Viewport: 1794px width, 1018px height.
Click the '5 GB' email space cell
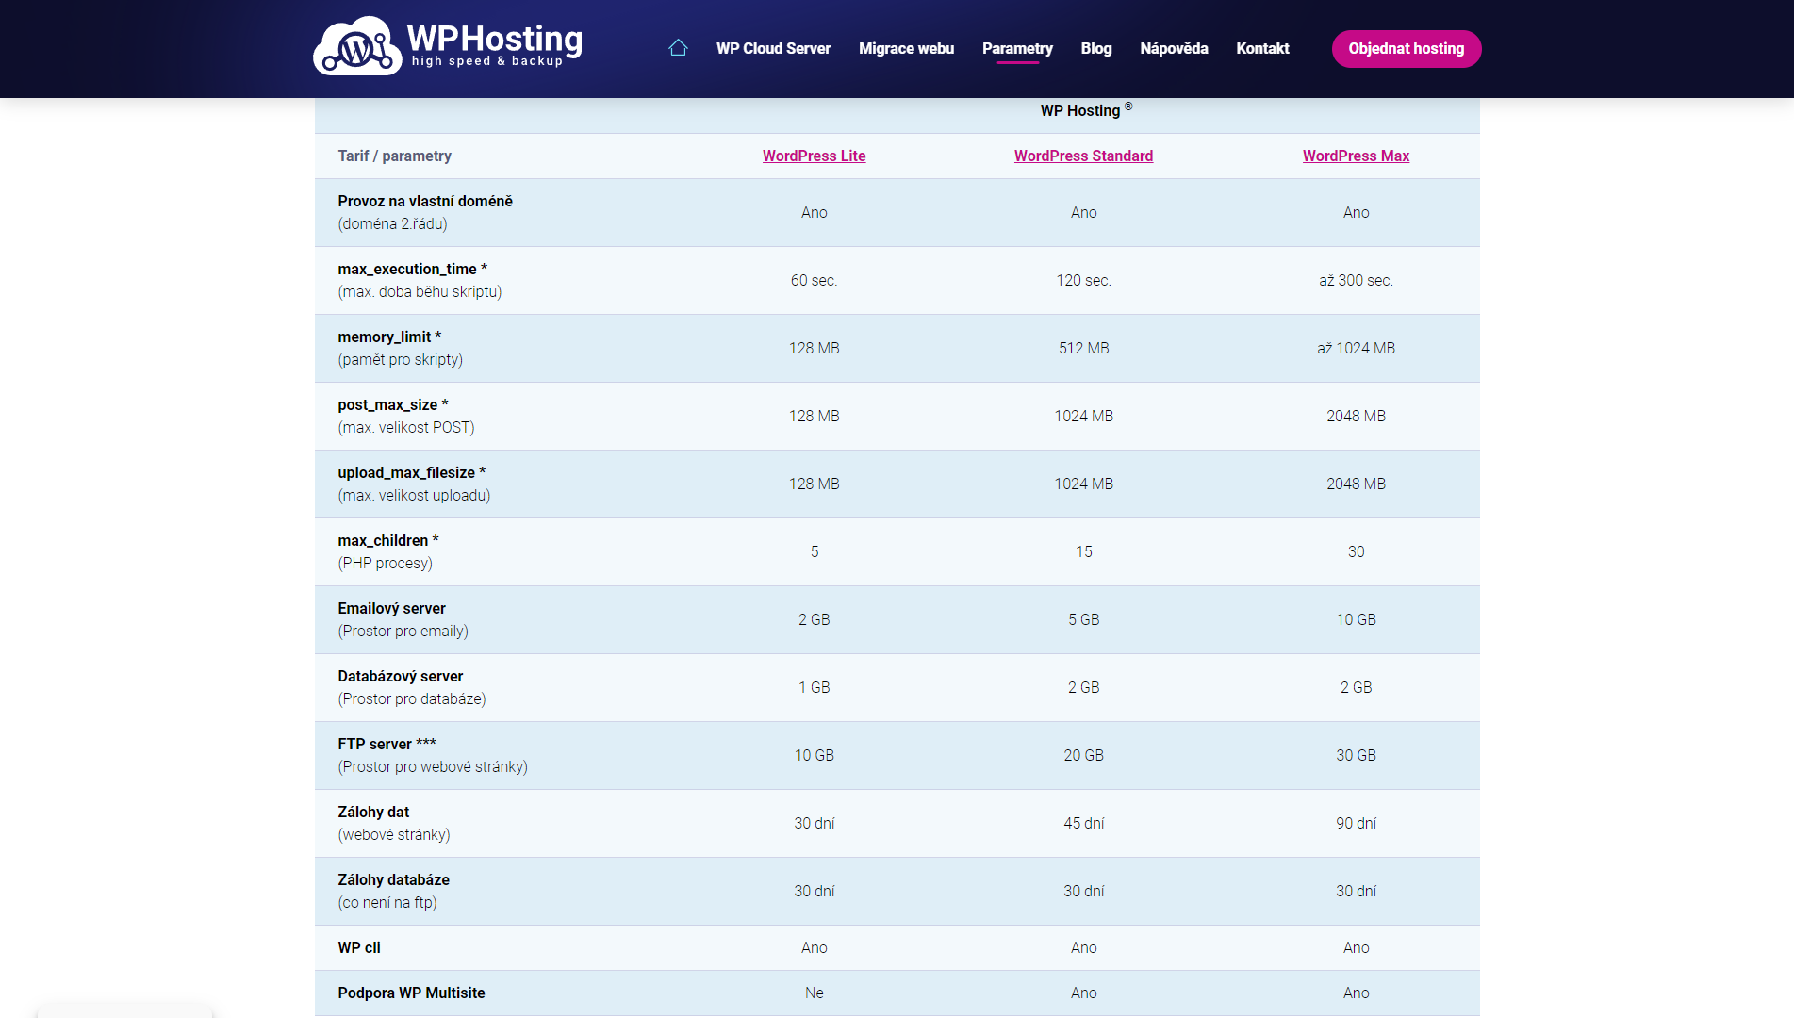point(1083,620)
